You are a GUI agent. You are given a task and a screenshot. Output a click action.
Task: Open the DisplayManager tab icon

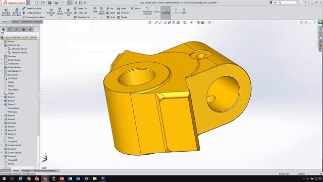click(x=30, y=29)
